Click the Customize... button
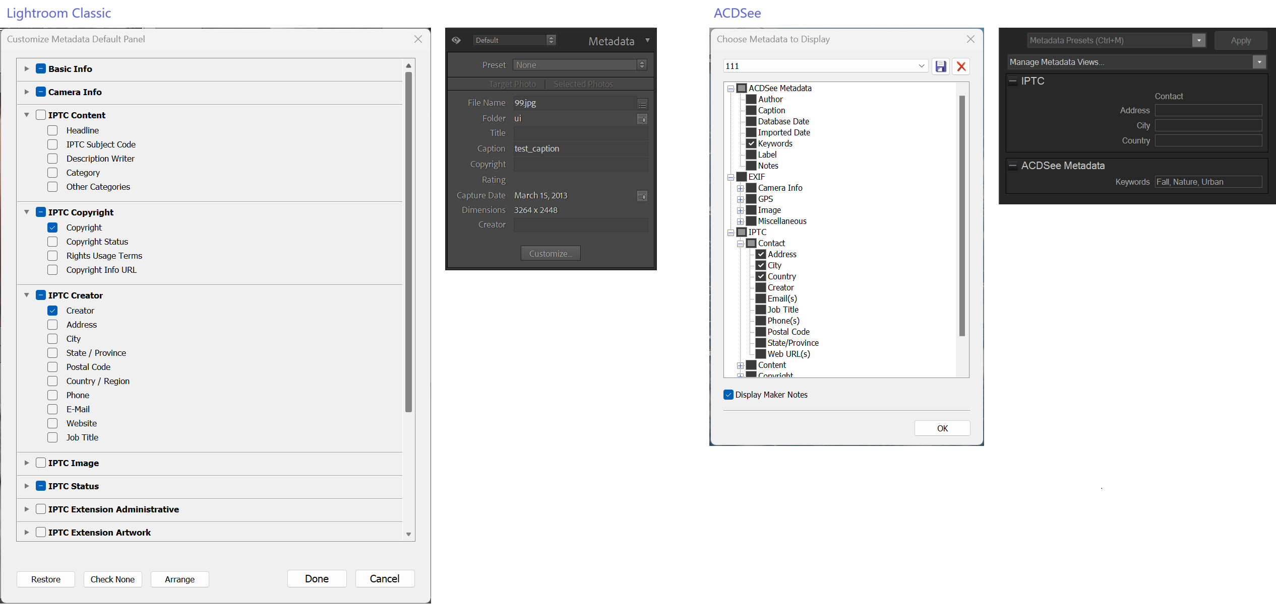The height and width of the screenshot is (604, 1276). (x=551, y=254)
